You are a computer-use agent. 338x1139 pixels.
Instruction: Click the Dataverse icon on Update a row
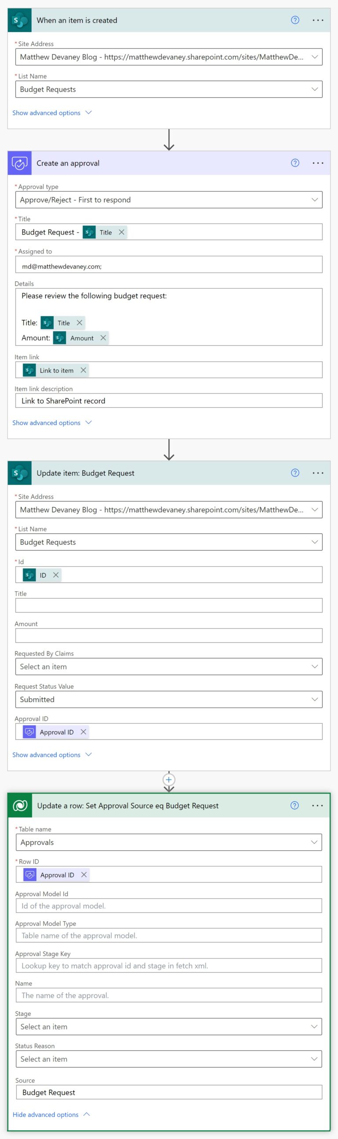point(20,805)
